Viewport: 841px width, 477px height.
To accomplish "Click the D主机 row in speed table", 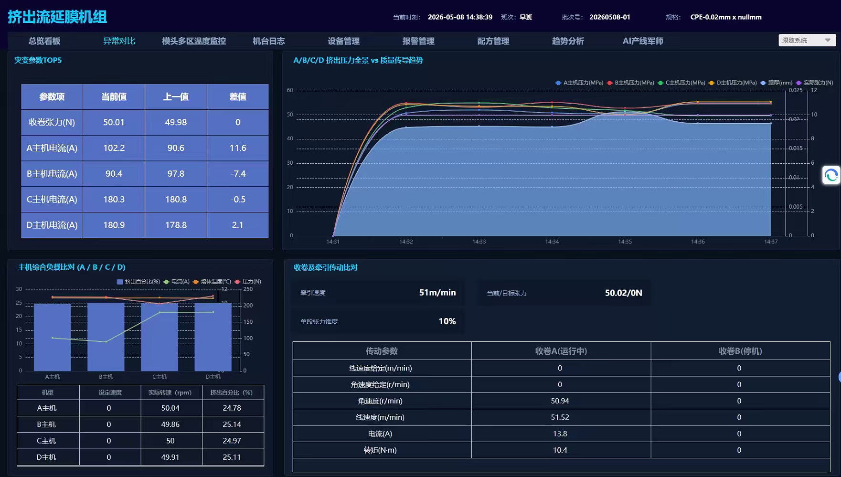I will [140, 457].
